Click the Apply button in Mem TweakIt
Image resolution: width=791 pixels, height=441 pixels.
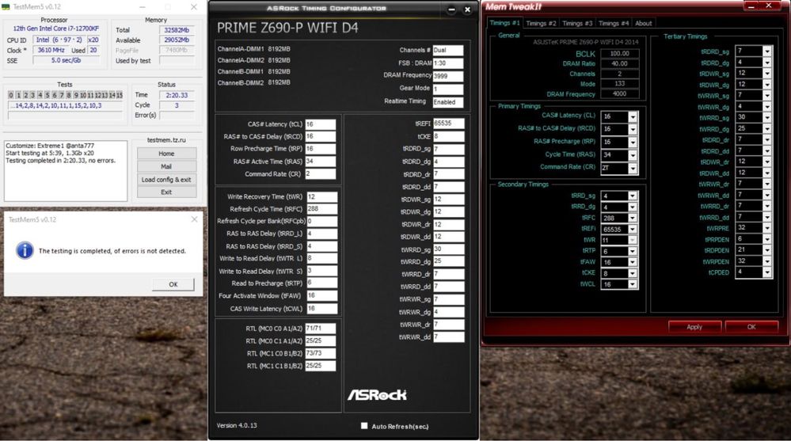click(x=694, y=327)
